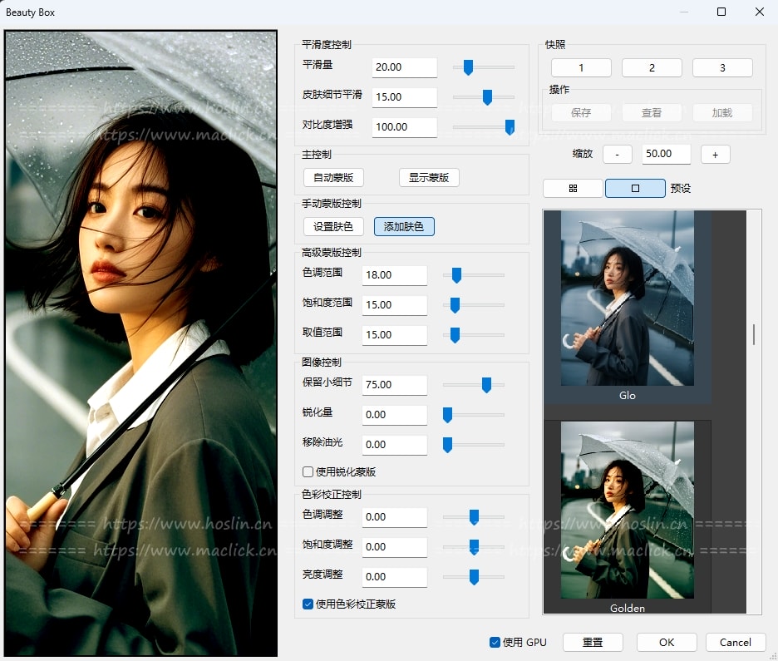Click the 重置 reset button

pos(593,642)
